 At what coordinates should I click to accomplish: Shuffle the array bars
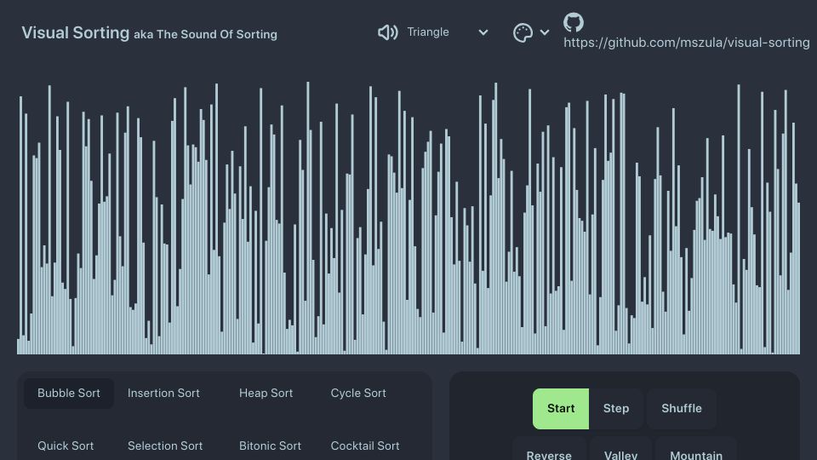coord(682,408)
